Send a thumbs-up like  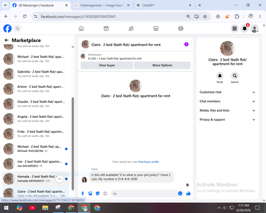pos(188,193)
